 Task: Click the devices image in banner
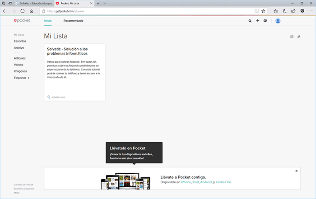(x=125, y=181)
